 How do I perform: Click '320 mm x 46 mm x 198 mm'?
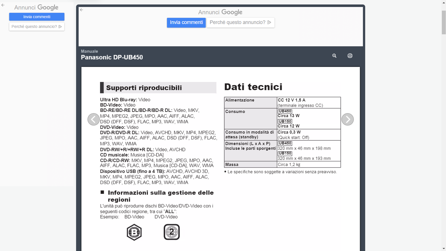pyautogui.click(x=304, y=149)
